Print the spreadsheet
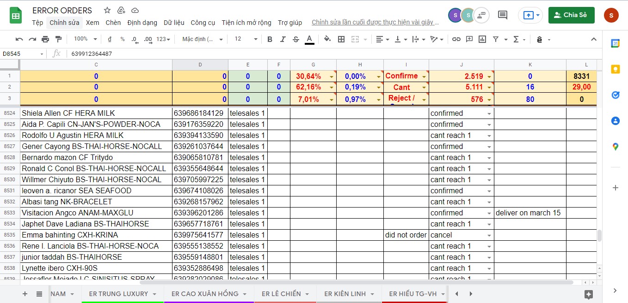This screenshot has width=628, height=303. pyautogui.click(x=45, y=39)
